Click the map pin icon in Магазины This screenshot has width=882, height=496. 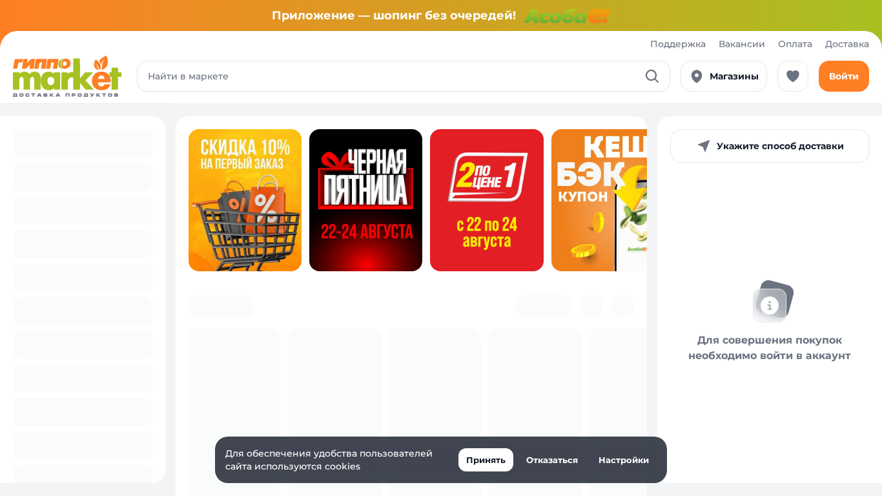tap(697, 76)
